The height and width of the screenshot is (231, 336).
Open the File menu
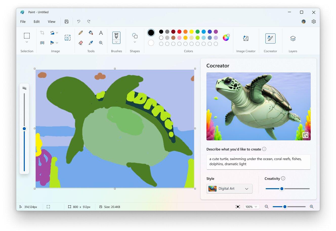pyautogui.click(x=23, y=22)
